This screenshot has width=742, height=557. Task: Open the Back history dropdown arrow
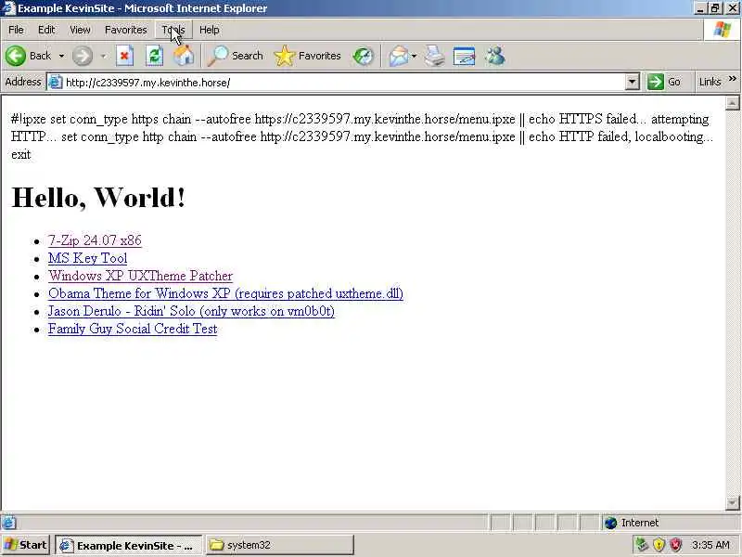click(x=61, y=56)
